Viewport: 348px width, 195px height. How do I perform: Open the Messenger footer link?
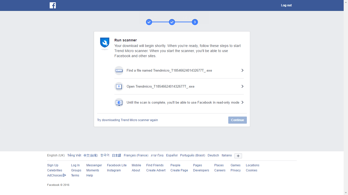click(x=94, y=165)
